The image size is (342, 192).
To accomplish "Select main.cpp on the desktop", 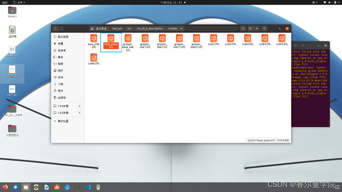I will point(12,91).
